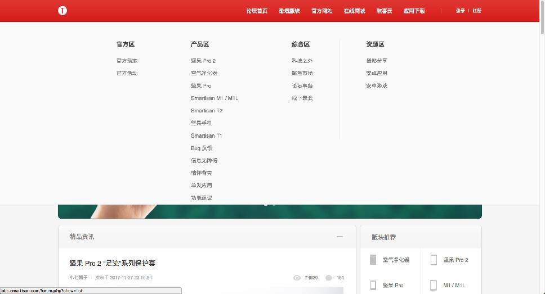Go to 论坛首页 in the top navigation

point(257,11)
